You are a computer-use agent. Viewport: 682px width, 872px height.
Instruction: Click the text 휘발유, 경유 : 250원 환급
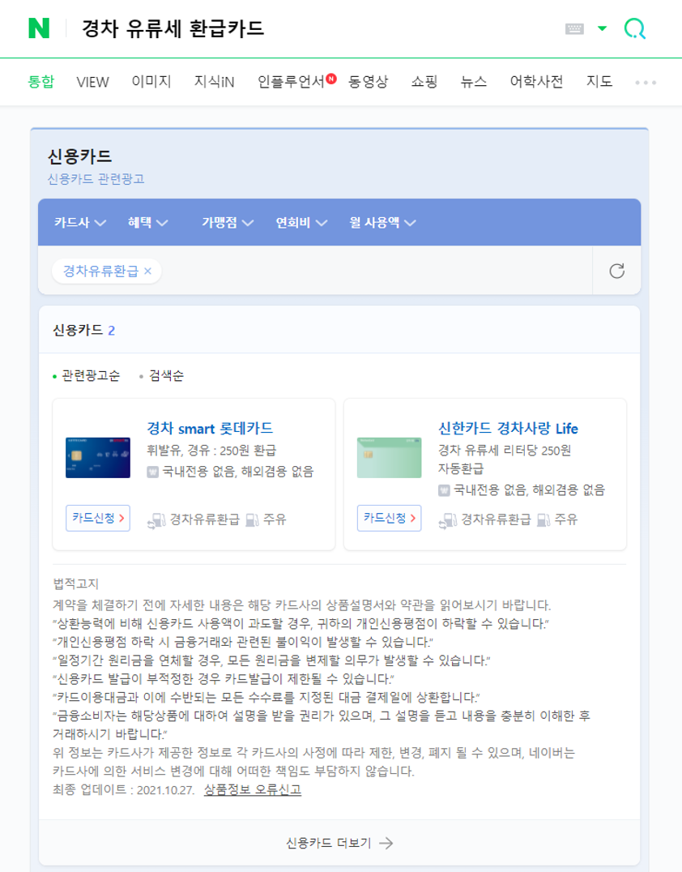click(x=211, y=451)
